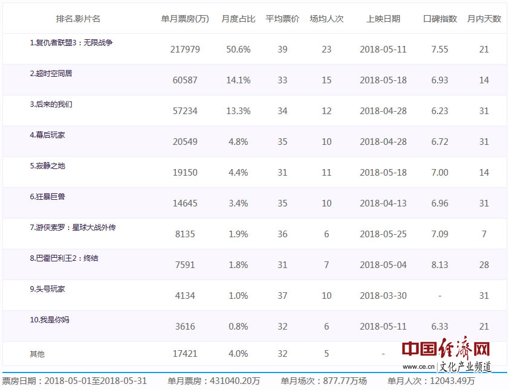The width and height of the screenshot is (509, 390).
Task: Click 票房日期 range in footer
Action: click(74, 381)
